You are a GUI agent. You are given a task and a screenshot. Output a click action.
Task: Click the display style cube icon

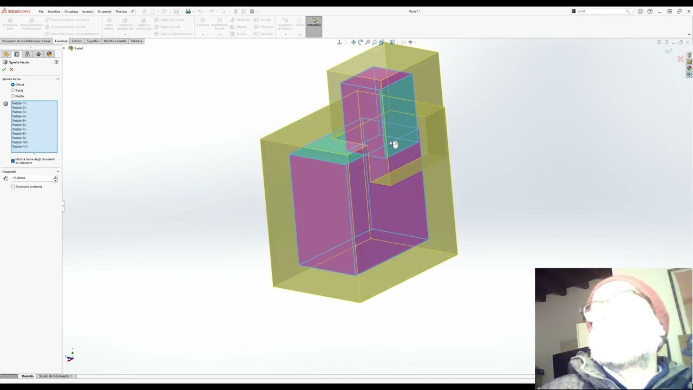click(393, 42)
